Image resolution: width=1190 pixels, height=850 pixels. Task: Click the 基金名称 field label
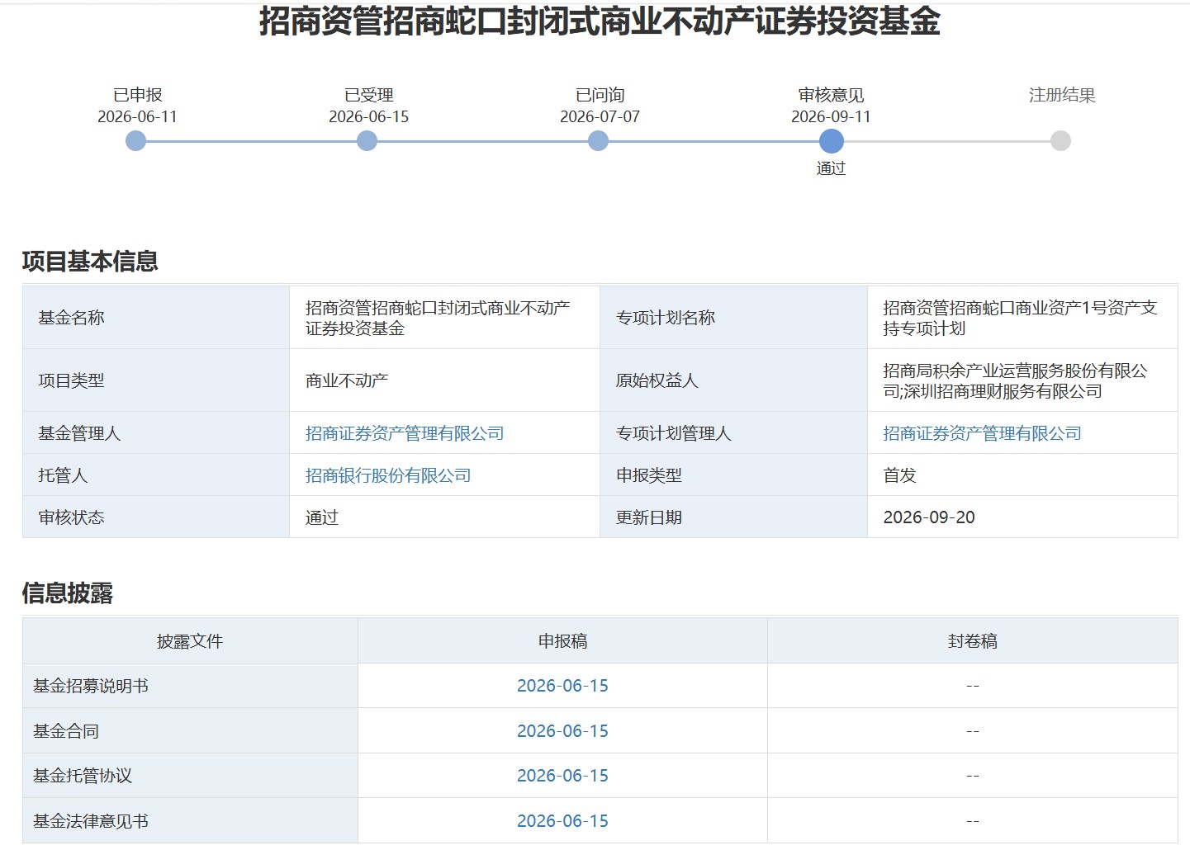pyautogui.click(x=71, y=318)
